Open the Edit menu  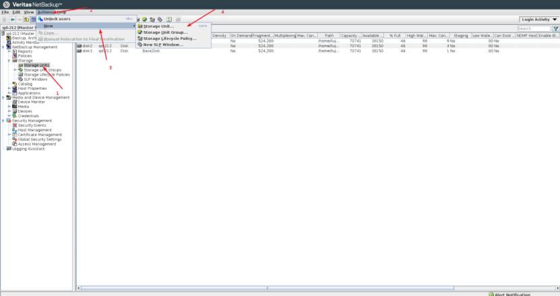tap(16, 12)
